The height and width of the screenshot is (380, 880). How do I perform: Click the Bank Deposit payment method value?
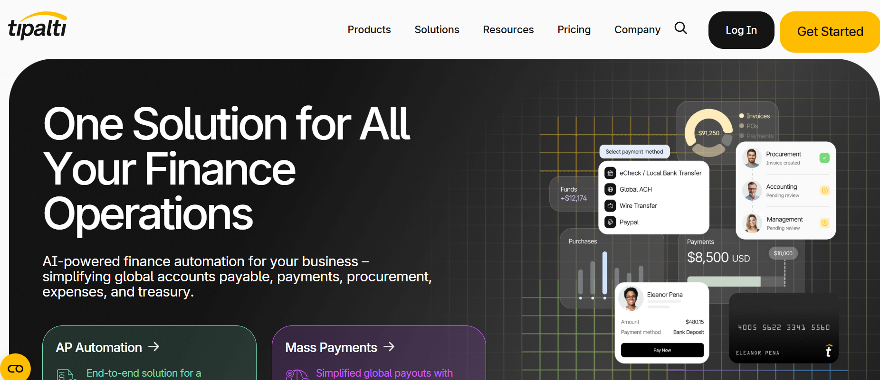click(689, 332)
